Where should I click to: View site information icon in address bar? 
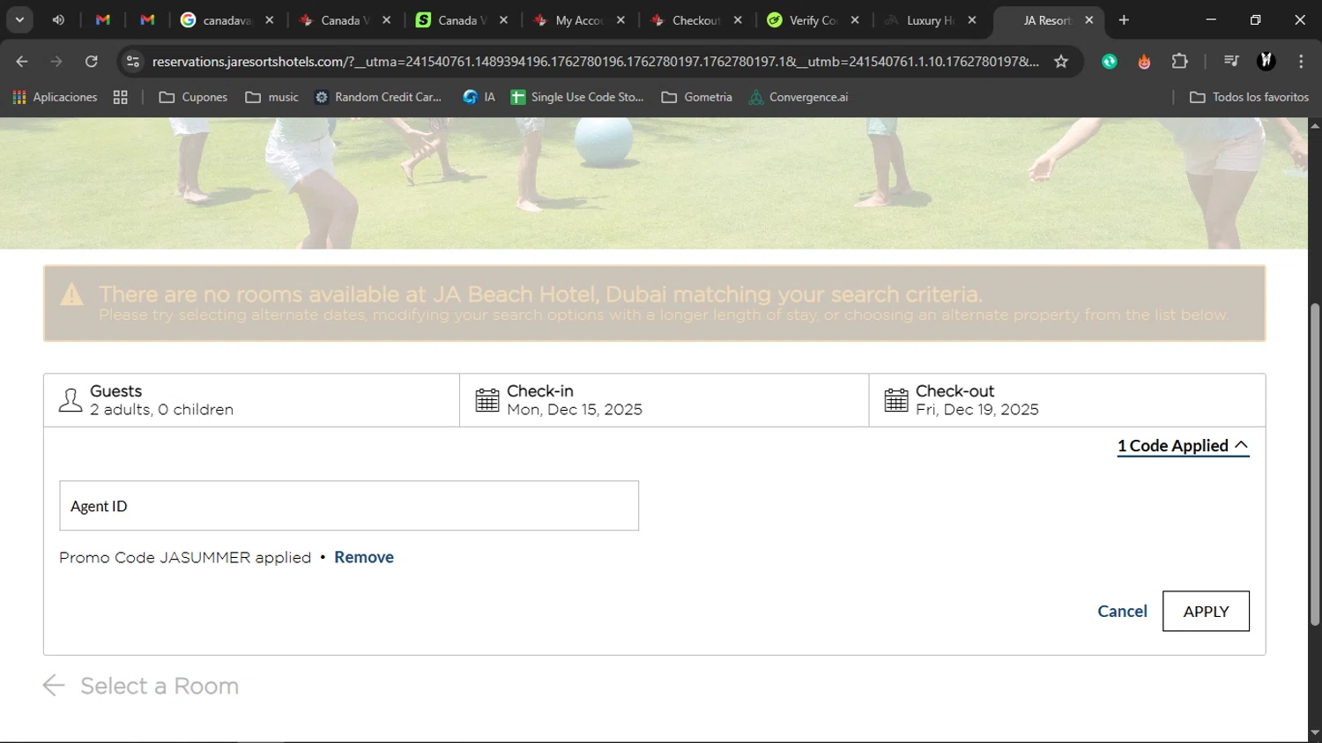133,61
